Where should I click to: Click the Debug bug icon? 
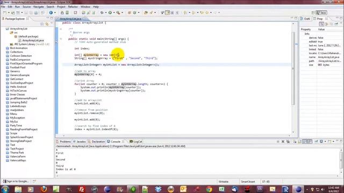pos(102,13)
